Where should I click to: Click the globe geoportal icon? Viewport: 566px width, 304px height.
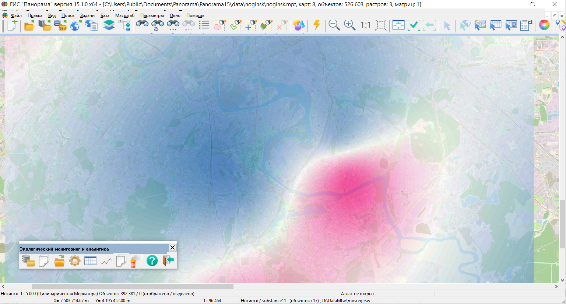(75, 25)
